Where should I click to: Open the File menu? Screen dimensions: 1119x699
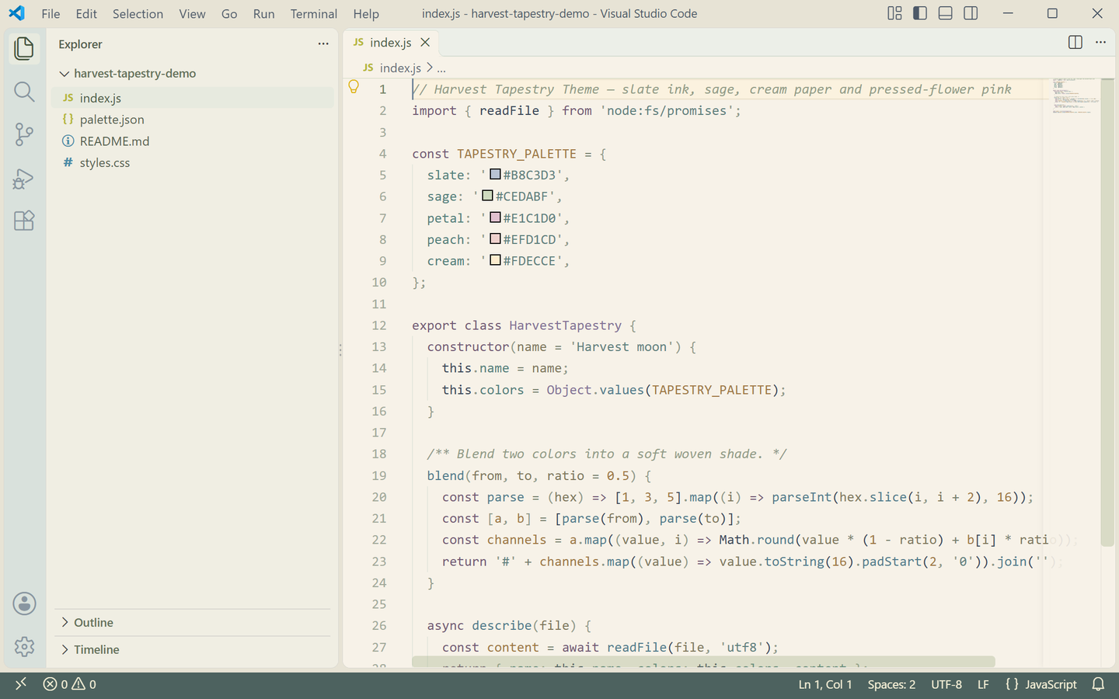51,13
